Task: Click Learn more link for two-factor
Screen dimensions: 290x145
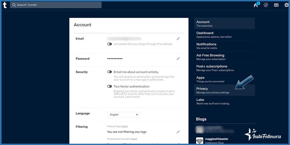Action: tap(132, 97)
